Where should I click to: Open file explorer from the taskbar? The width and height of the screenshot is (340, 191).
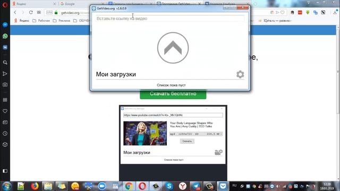(48, 186)
